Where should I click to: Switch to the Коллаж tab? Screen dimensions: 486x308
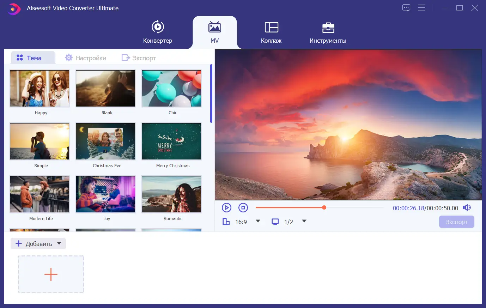271,32
